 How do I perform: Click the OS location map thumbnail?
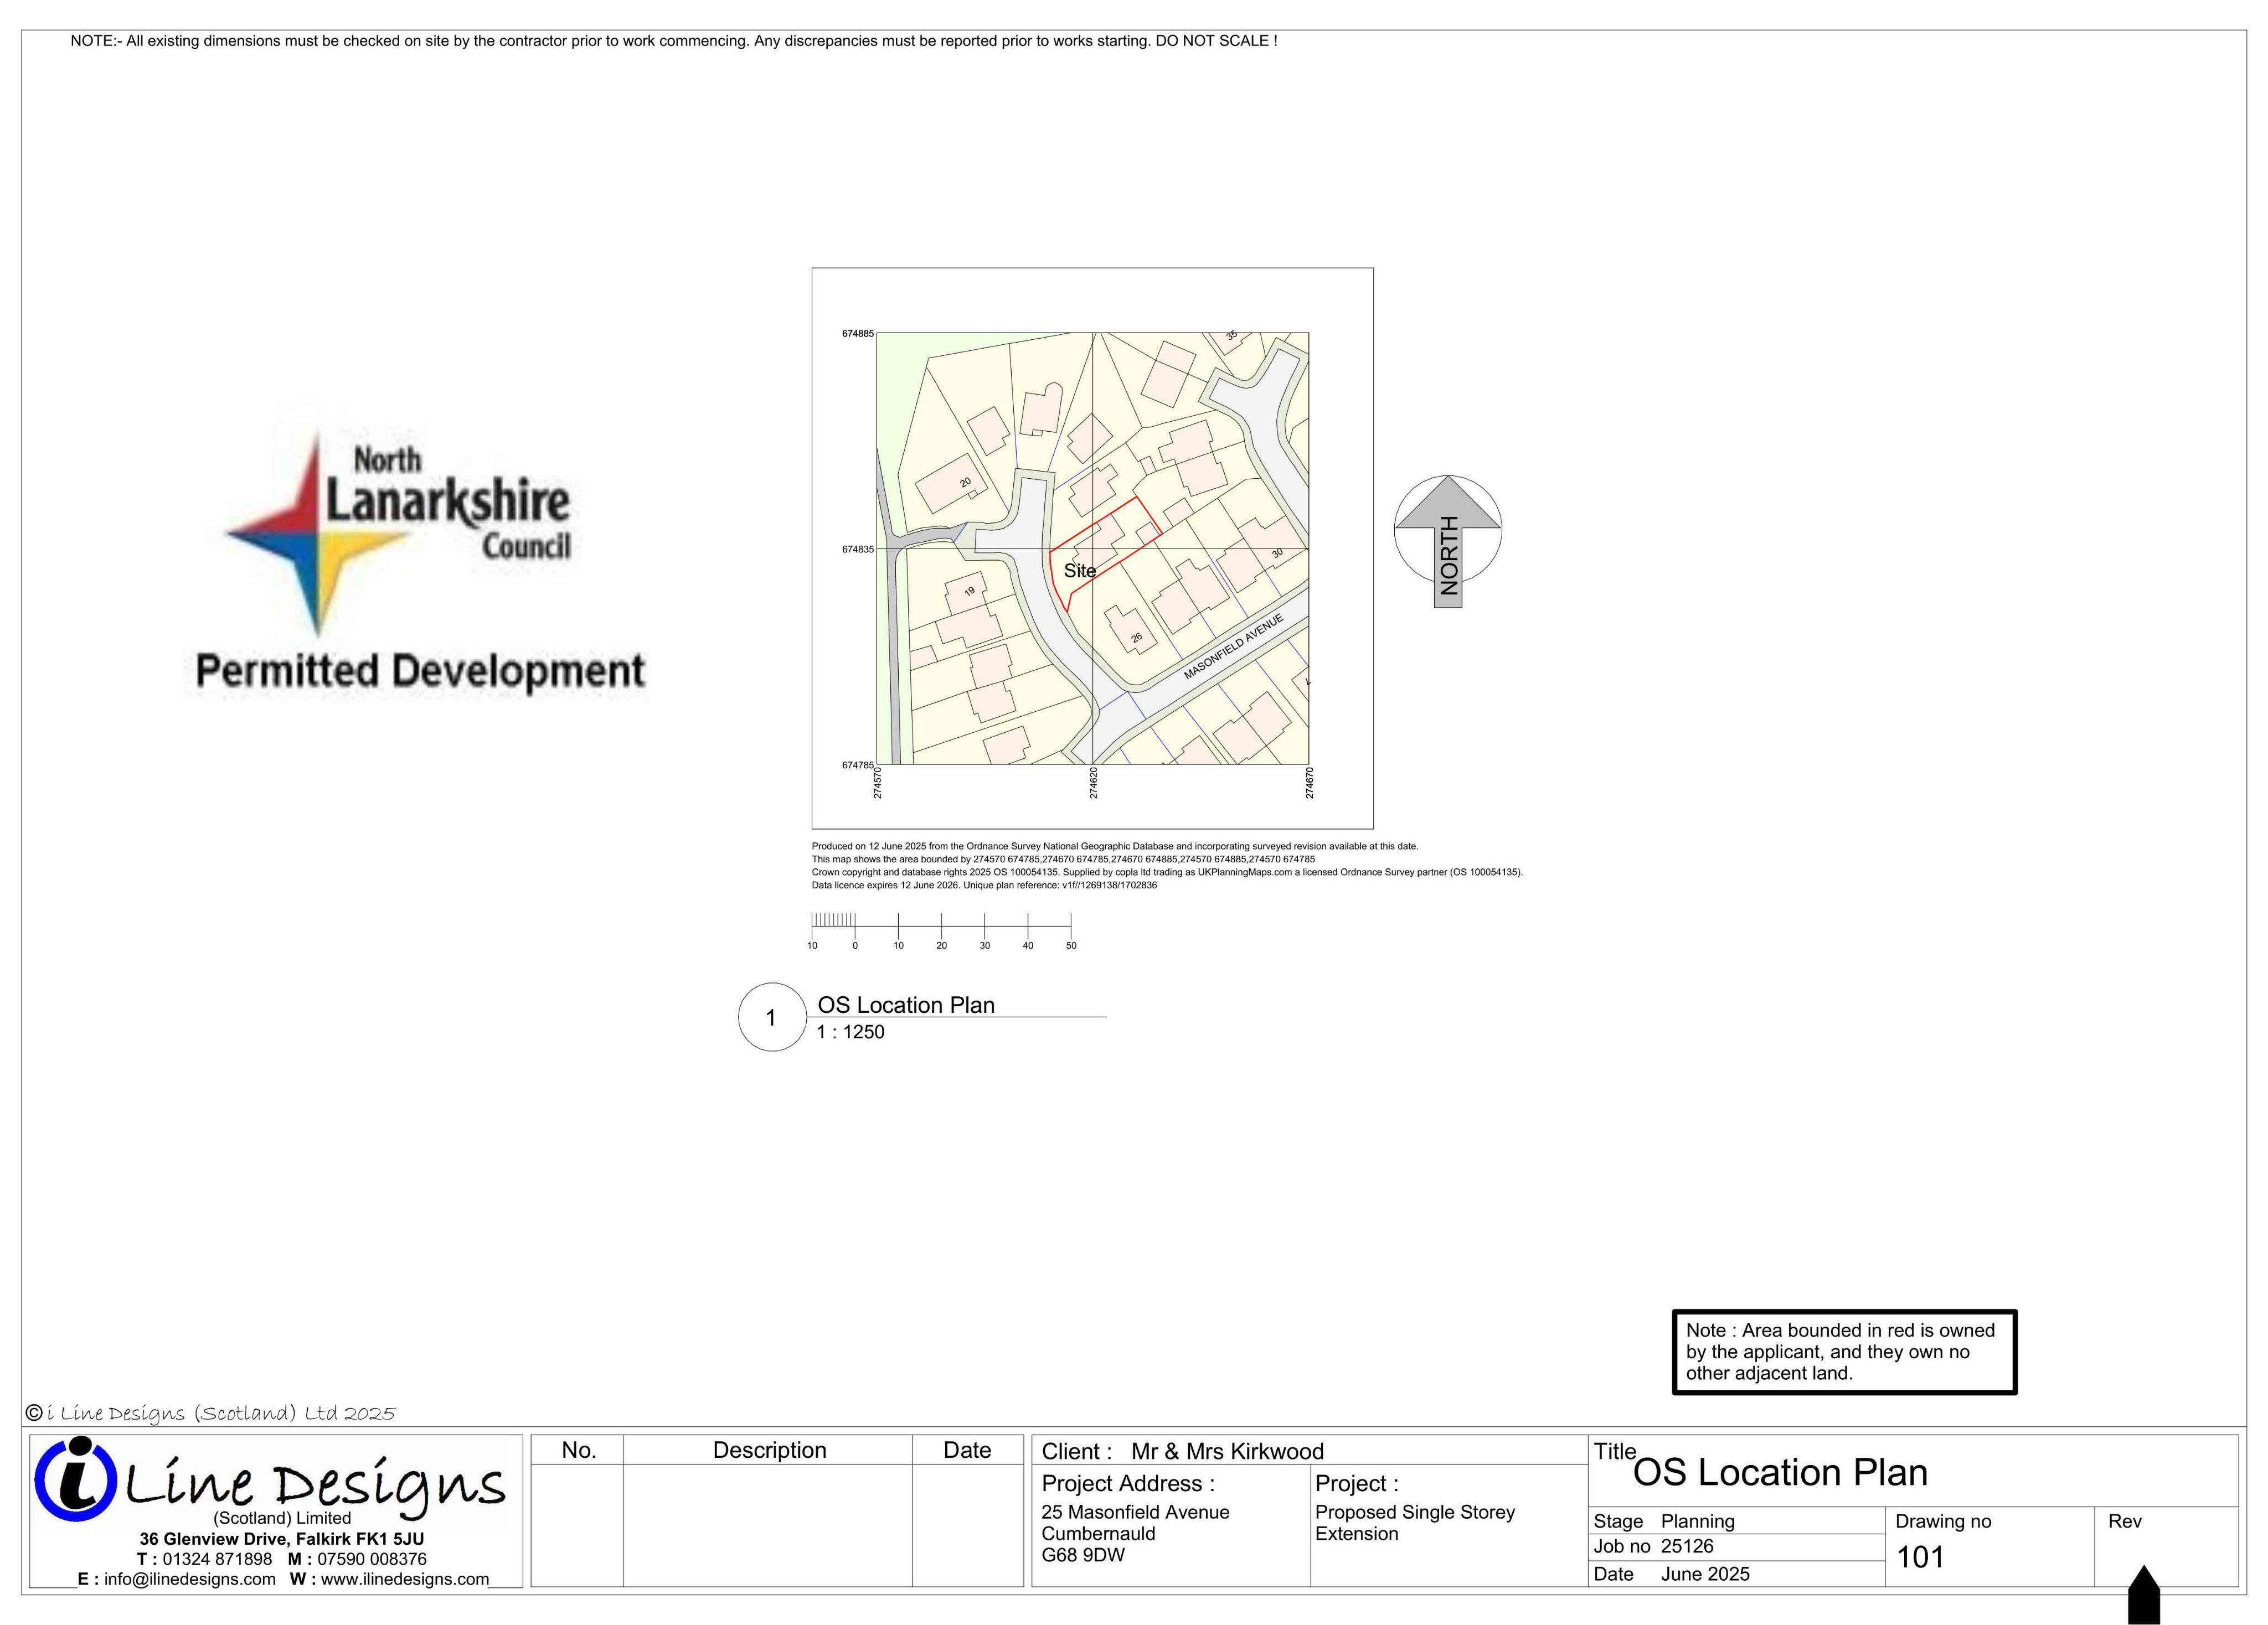pos(1092,548)
